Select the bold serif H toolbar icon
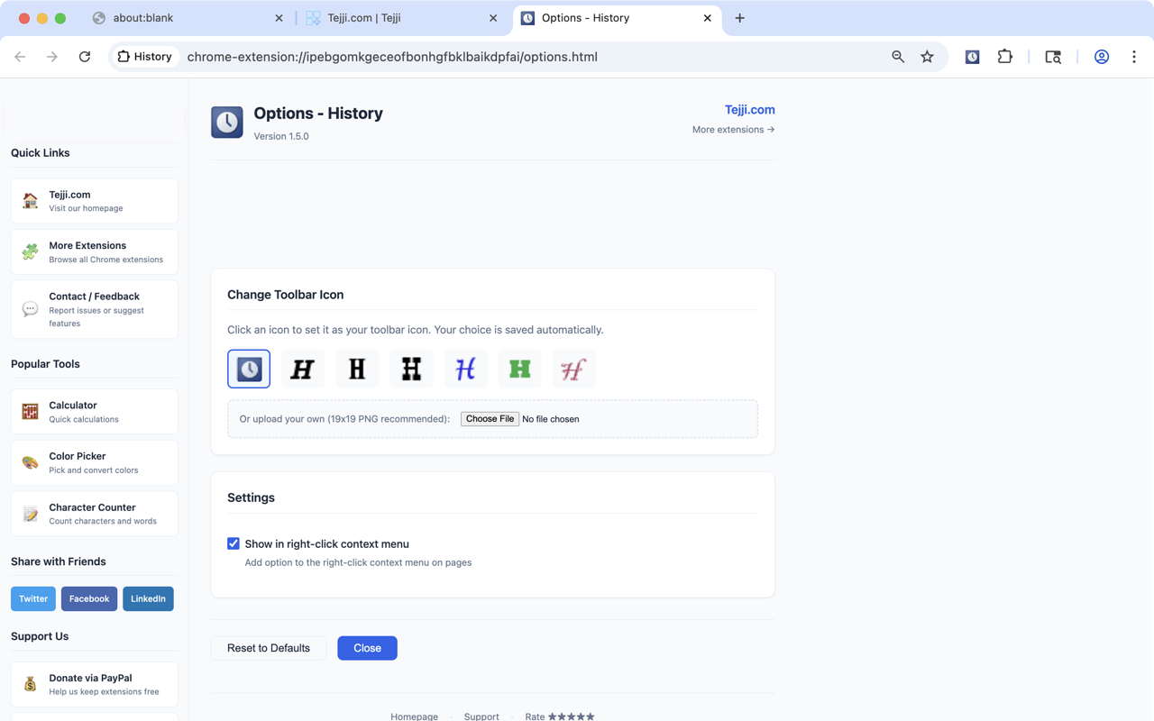The width and height of the screenshot is (1154, 721). pyautogui.click(x=357, y=368)
